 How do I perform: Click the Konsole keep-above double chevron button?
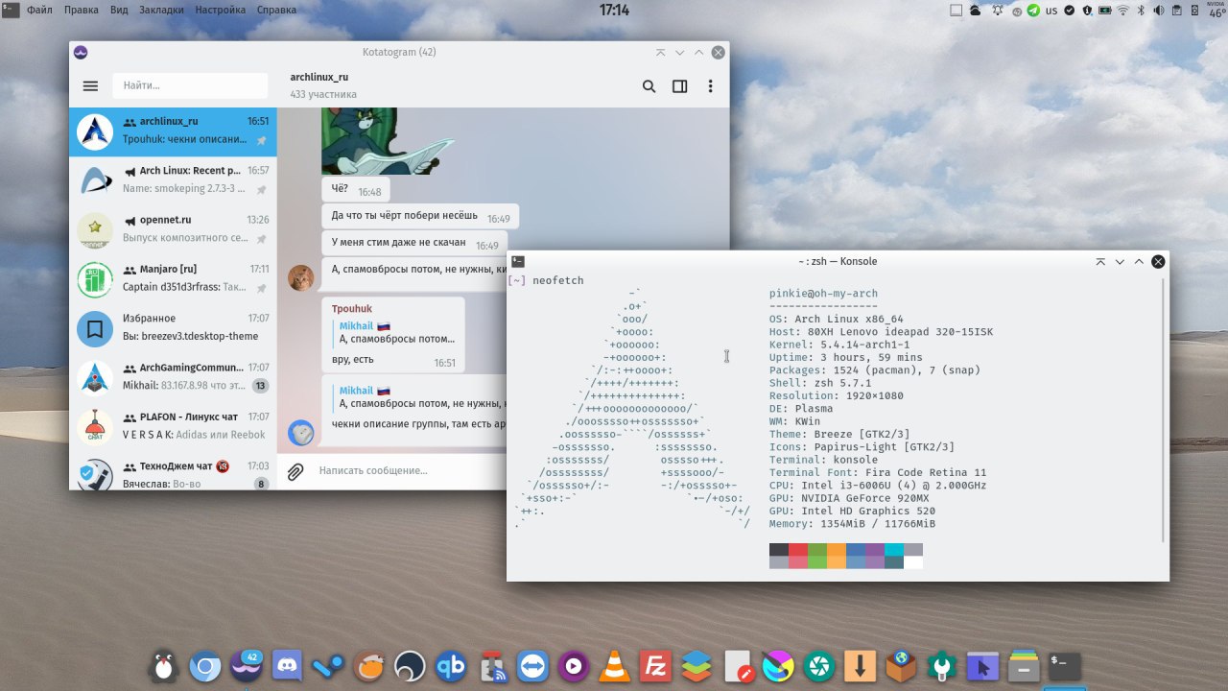point(1100,261)
